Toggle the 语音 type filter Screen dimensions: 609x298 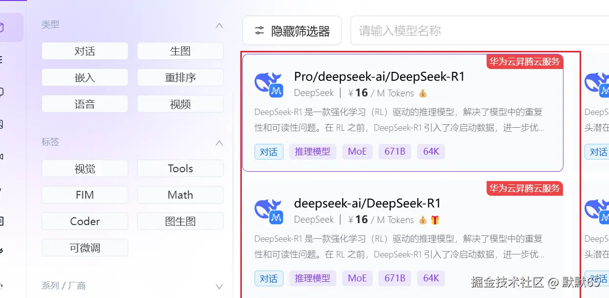coord(85,104)
